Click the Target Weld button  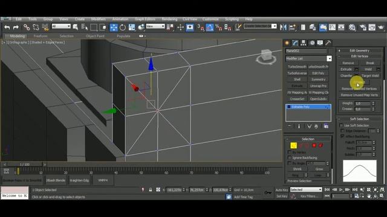pyautogui.click(x=369, y=76)
